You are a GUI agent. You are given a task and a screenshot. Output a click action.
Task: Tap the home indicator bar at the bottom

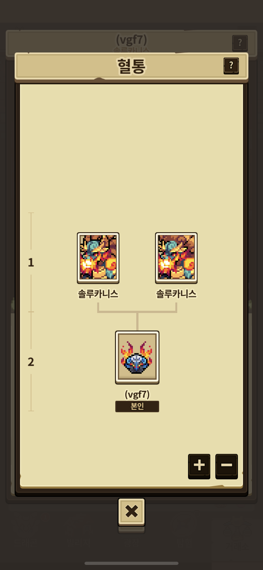[x=131, y=563]
